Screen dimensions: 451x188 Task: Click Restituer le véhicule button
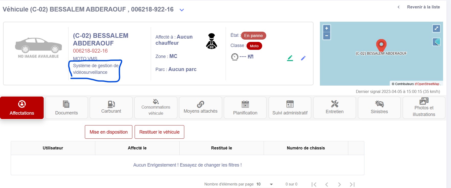[x=159, y=132]
